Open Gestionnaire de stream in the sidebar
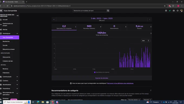This screenshot has width=184, height=104. (x=8, y=25)
